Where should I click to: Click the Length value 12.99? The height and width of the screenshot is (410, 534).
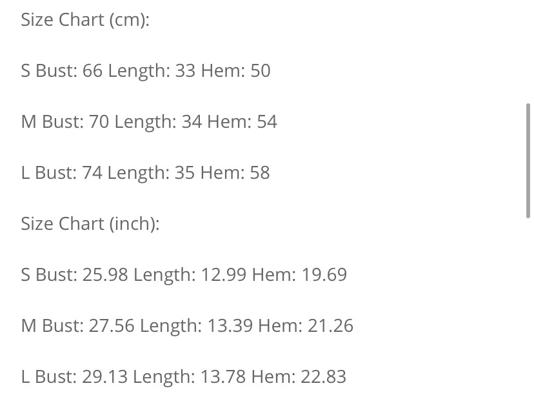point(223,275)
